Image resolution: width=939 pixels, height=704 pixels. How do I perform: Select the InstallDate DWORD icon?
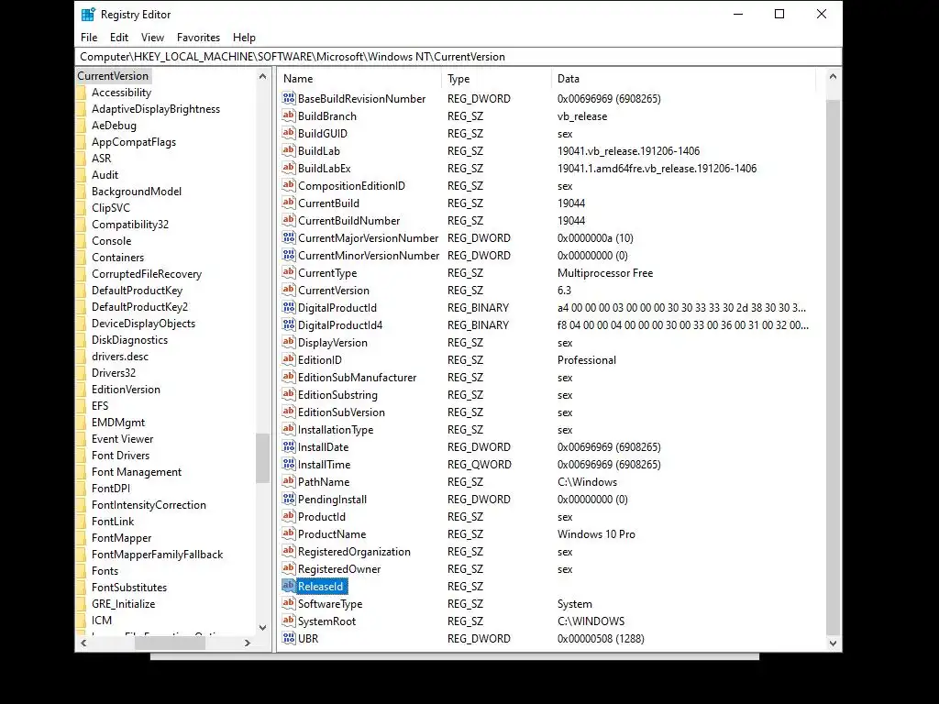tap(289, 446)
